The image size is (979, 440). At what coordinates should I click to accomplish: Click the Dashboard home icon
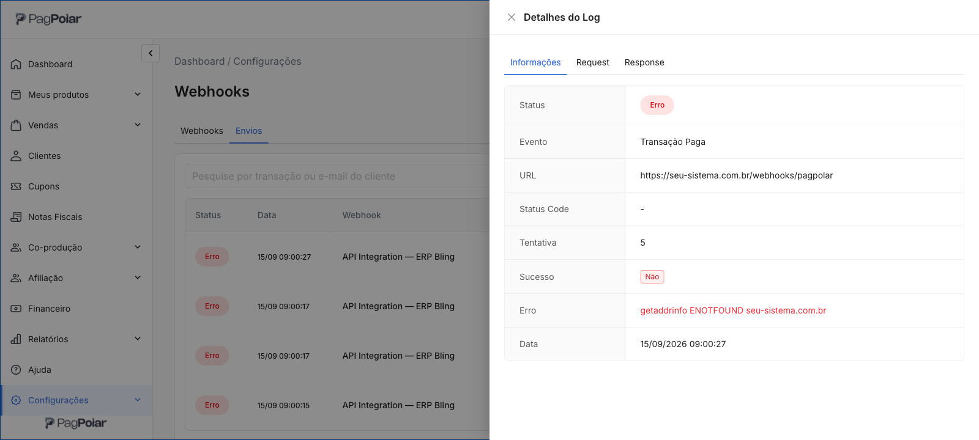click(16, 64)
